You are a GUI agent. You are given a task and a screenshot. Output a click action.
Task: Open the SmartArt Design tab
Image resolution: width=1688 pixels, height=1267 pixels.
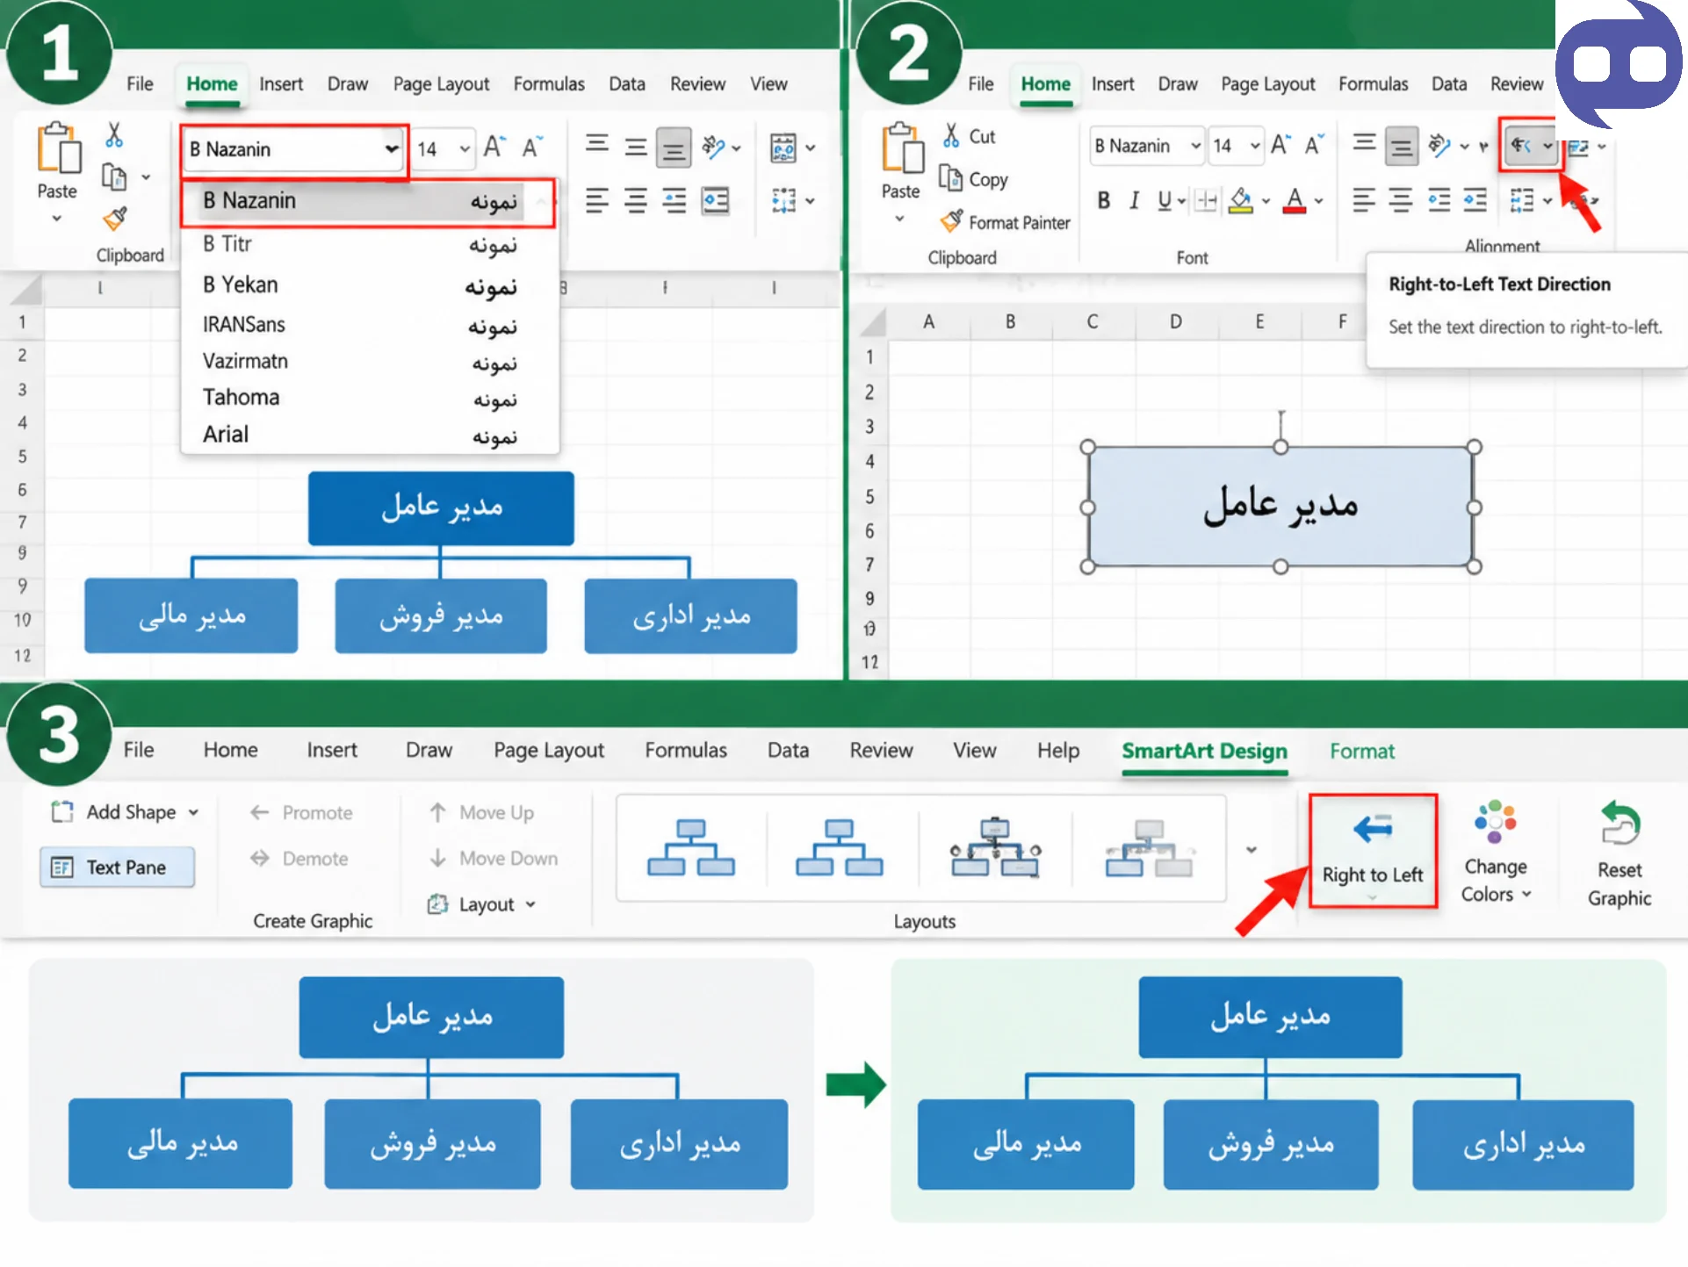click(1204, 752)
